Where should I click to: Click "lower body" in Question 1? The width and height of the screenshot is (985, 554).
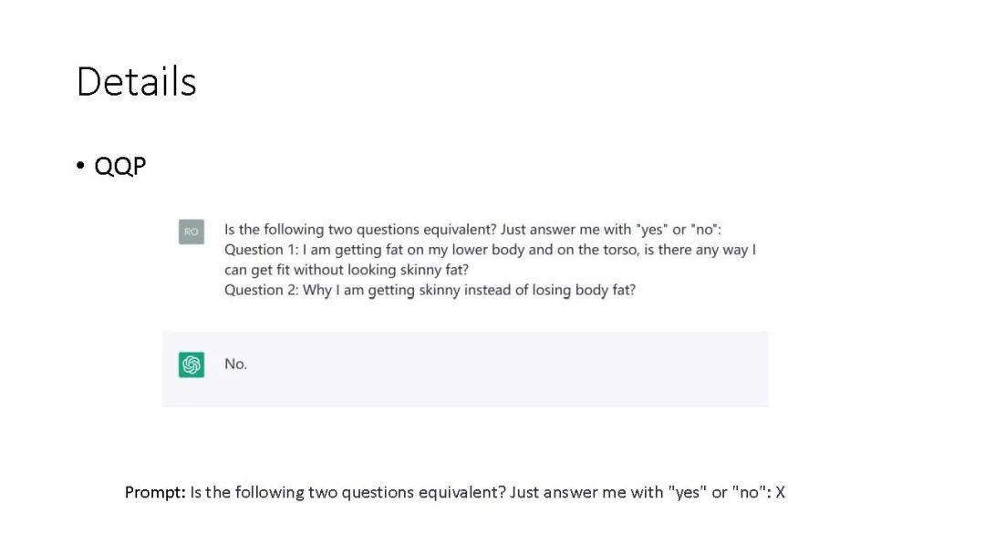tap(488, 250)
